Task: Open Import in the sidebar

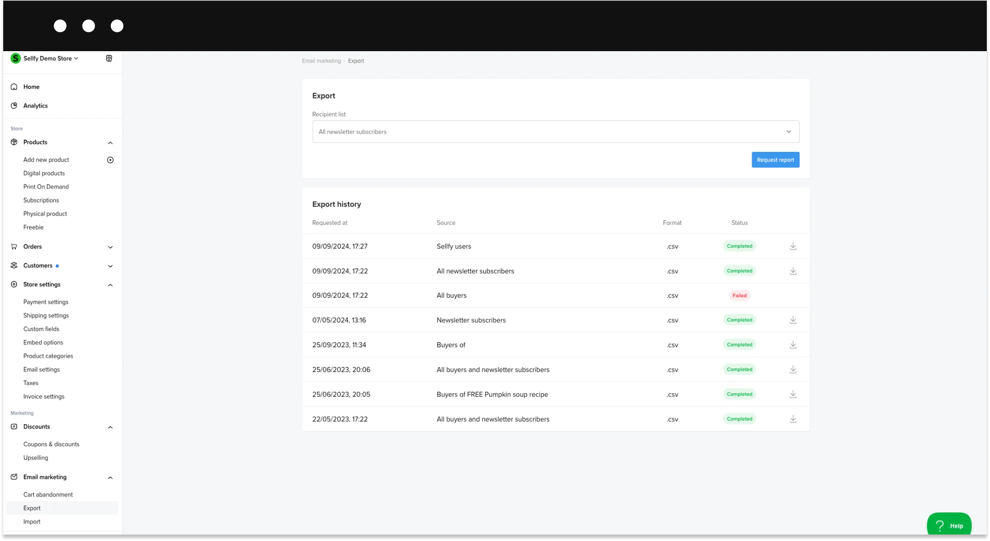Action: point(32,522)
